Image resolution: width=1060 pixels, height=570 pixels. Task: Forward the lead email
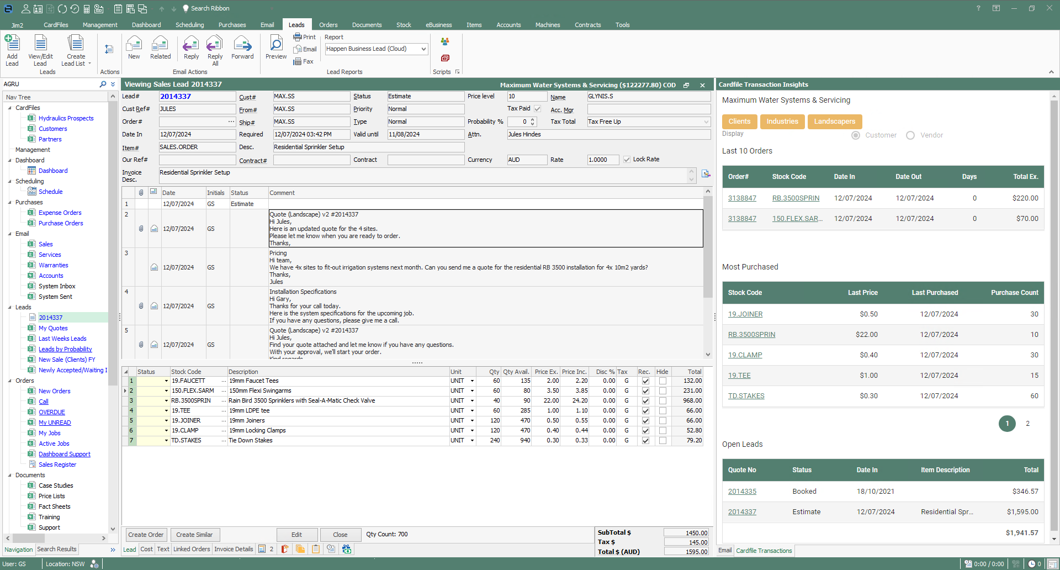[x=242, y=47]
